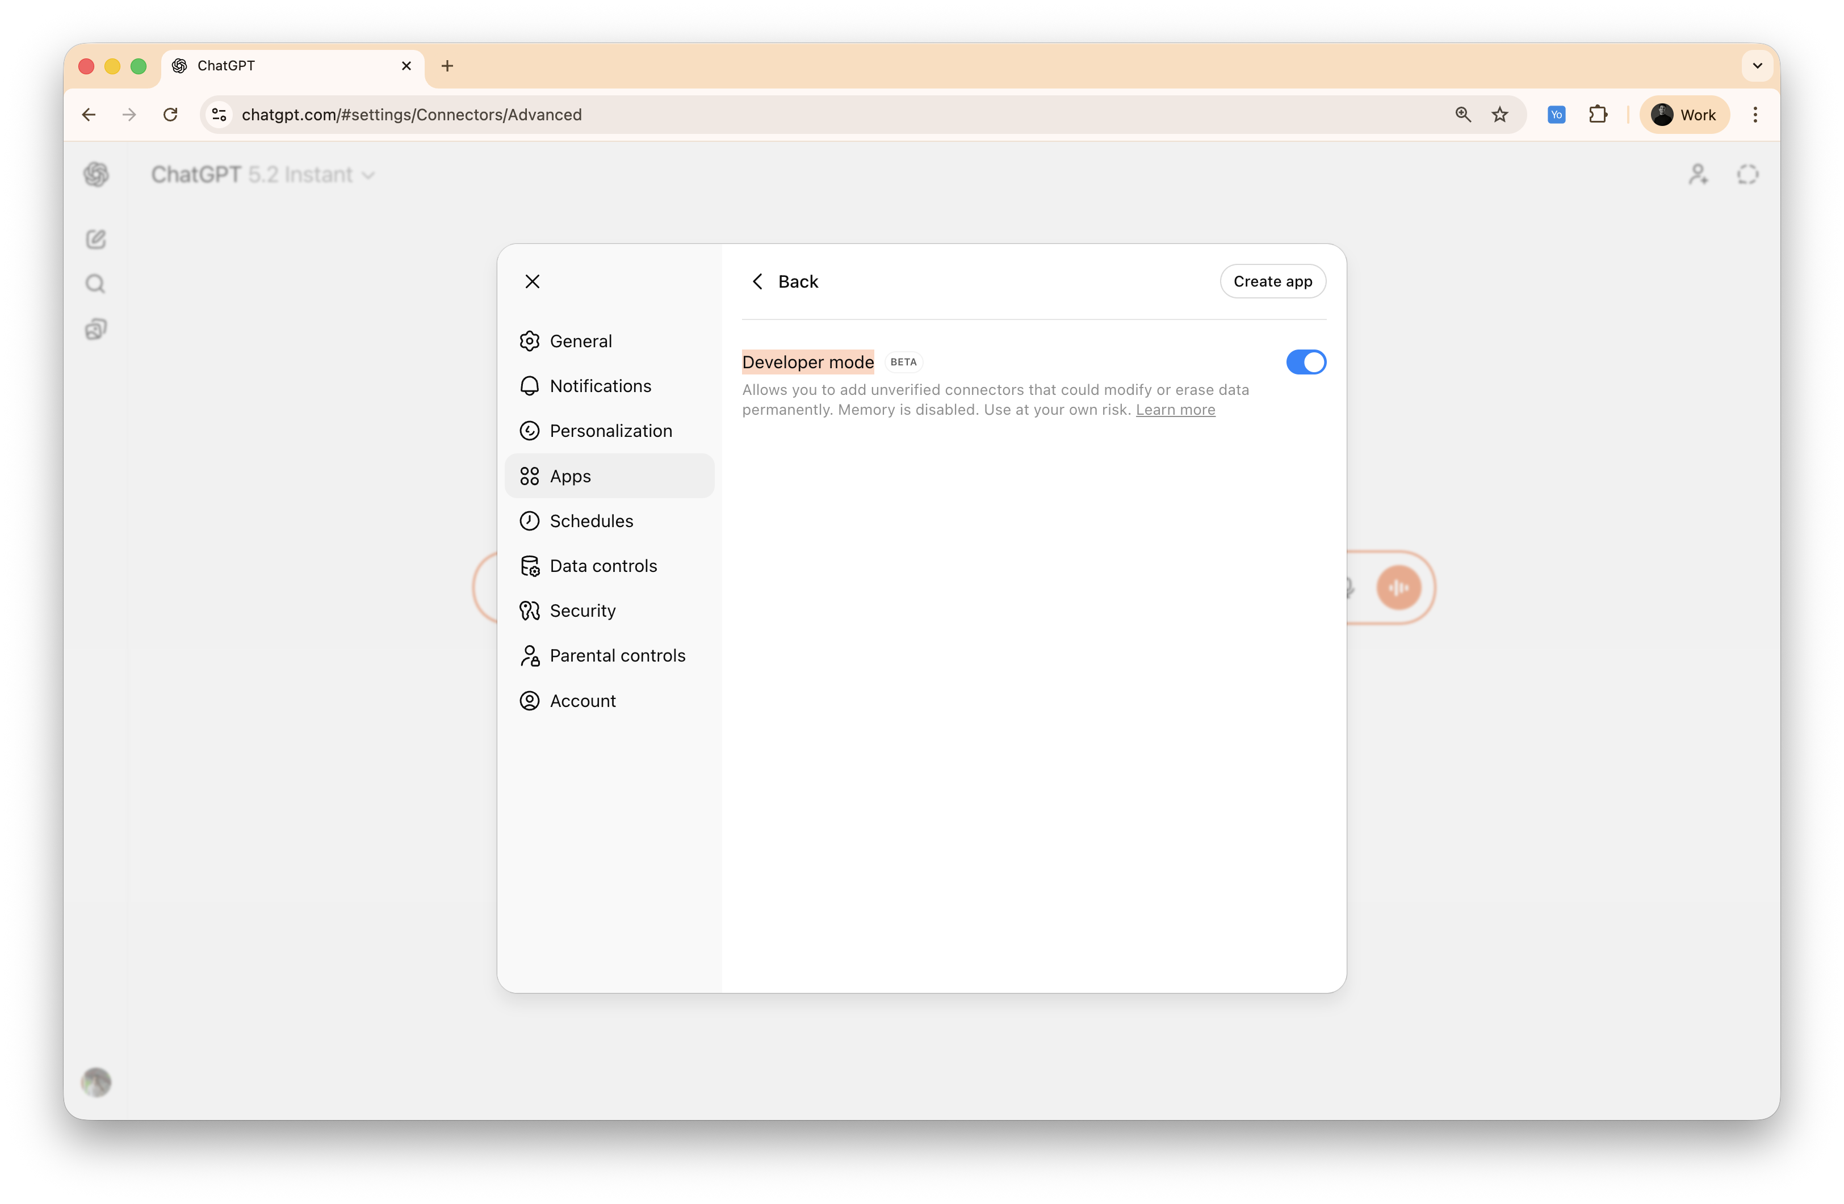Image resolution: width=1844 pixels, height=1204 pixels.
Task: Click the invite users icon top right
Action: 1698,174
